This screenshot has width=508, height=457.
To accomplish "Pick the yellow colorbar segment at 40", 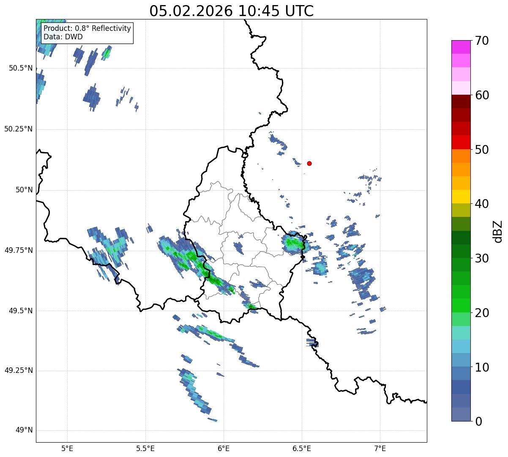I will tap(461, 197).
